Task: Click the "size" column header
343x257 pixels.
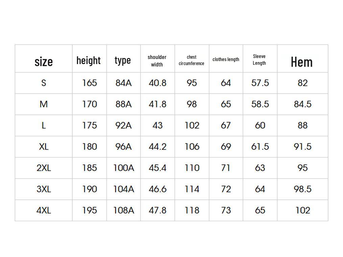Action: pos(44,62)
